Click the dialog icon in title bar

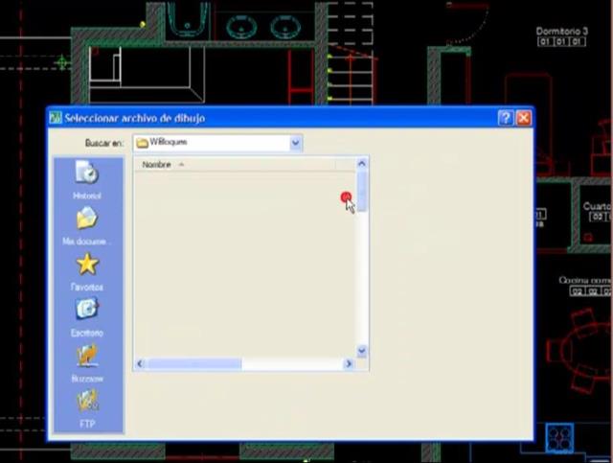point(56,117)
